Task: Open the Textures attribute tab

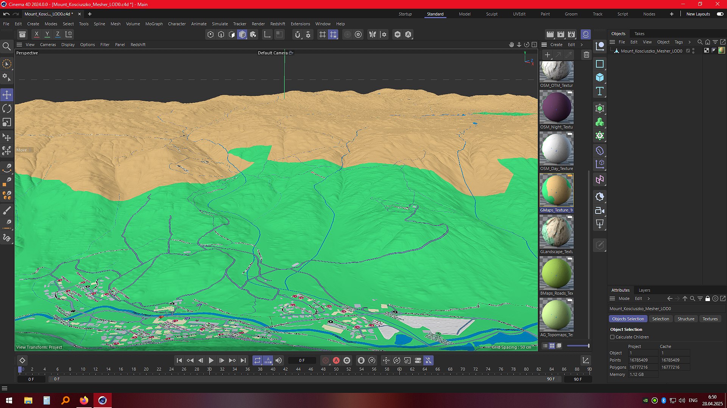Action: pos(710,319)
